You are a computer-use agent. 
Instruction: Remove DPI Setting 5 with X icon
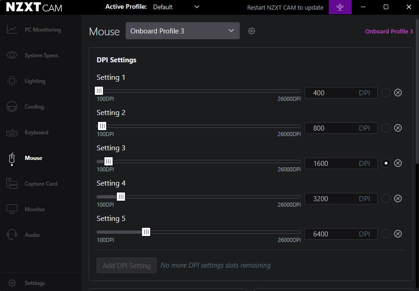pyautogui.click(x=398, y=234)
